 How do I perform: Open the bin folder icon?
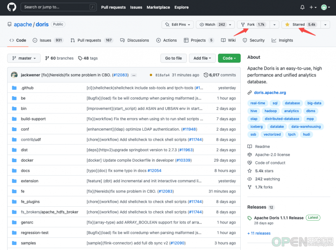coord(14,108)
